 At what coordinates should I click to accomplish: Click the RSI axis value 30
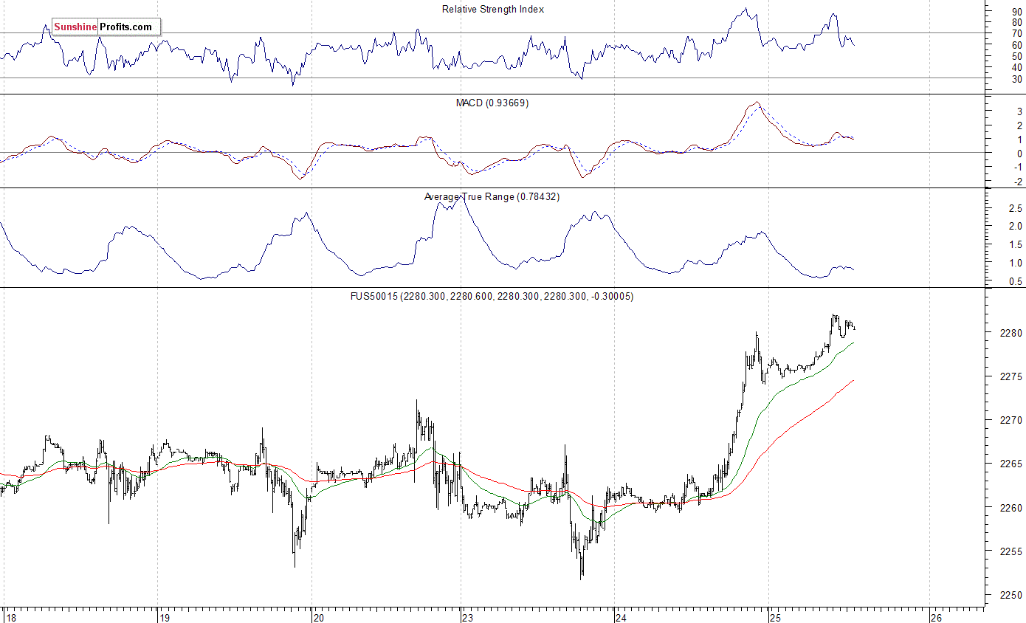pyautogui.click(x=1016, y=79)
